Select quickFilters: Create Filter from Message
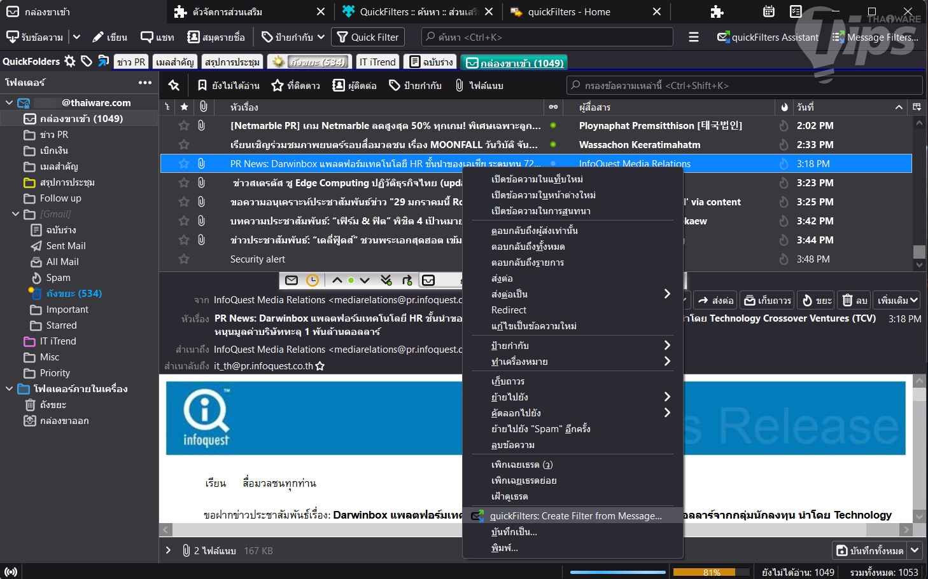The image size is (928, 579). pos(575,516)
